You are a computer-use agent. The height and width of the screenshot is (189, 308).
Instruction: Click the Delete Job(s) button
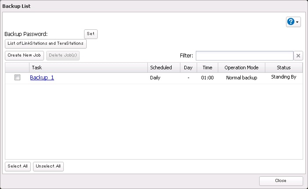click(x=63, y=56)
